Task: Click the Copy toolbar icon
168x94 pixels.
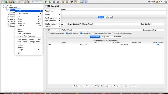Action: click(24, 2)
